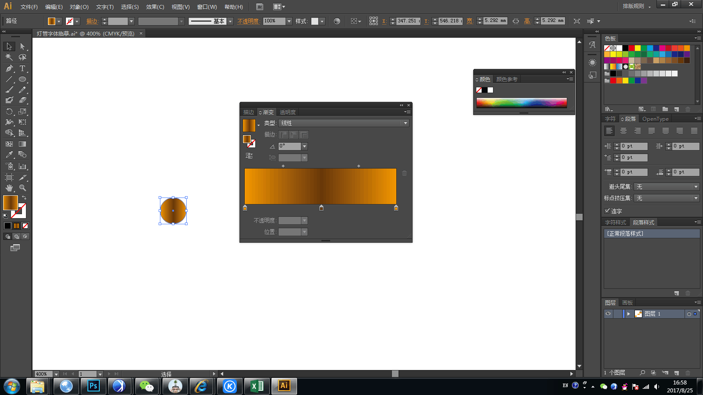
Task: Select the Pen tool
Action: [x=9, y=68]
